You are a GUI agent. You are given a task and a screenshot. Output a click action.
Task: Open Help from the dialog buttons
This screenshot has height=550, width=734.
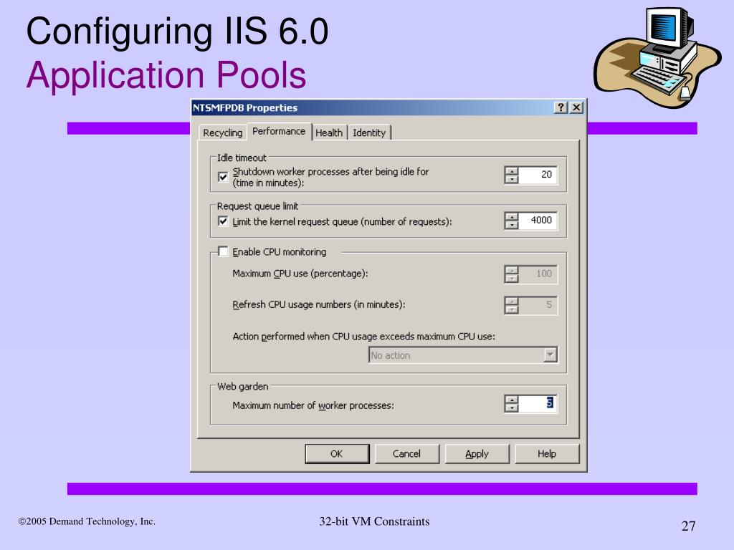pyautogui.click(x=547, y=453)
